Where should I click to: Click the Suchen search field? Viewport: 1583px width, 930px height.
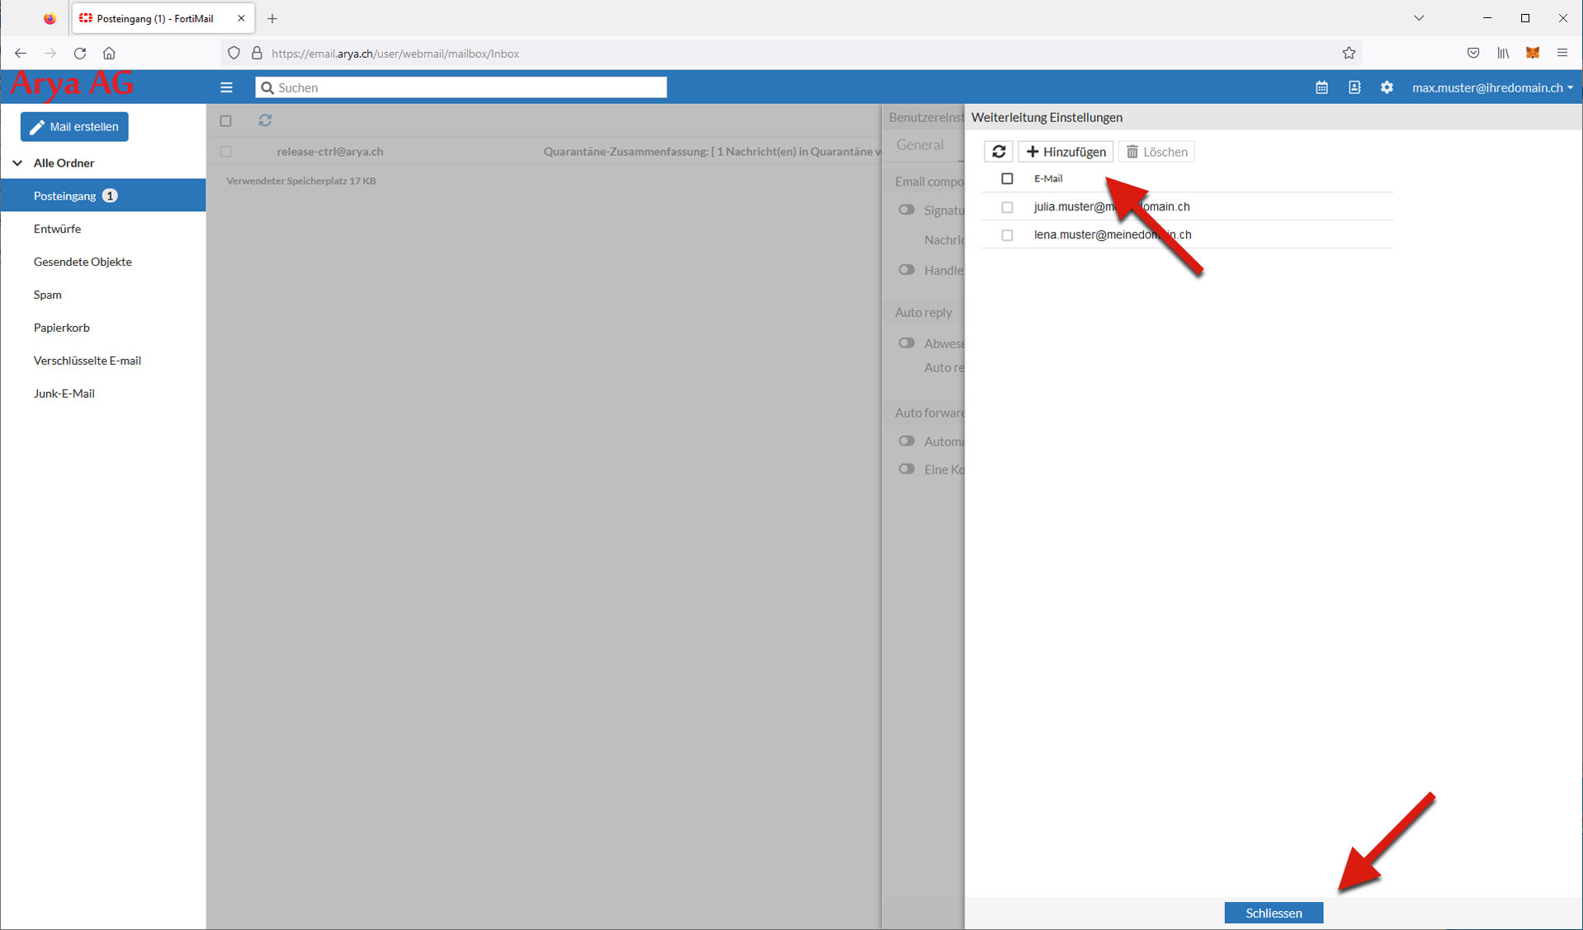(x=461, y=87)
